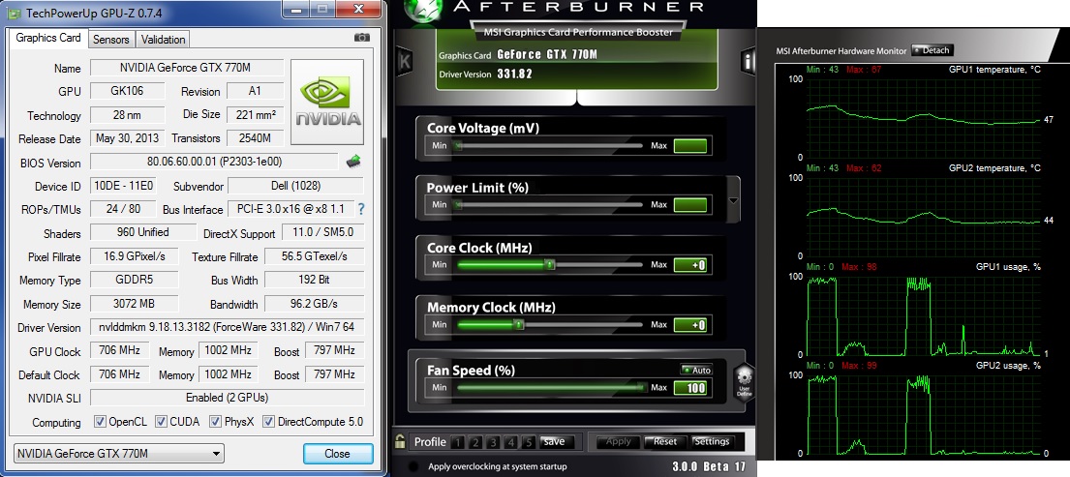Toggle the DirectCompute 5.0 checkbox
1070x477 pixels.
click(x=269, y=422)
